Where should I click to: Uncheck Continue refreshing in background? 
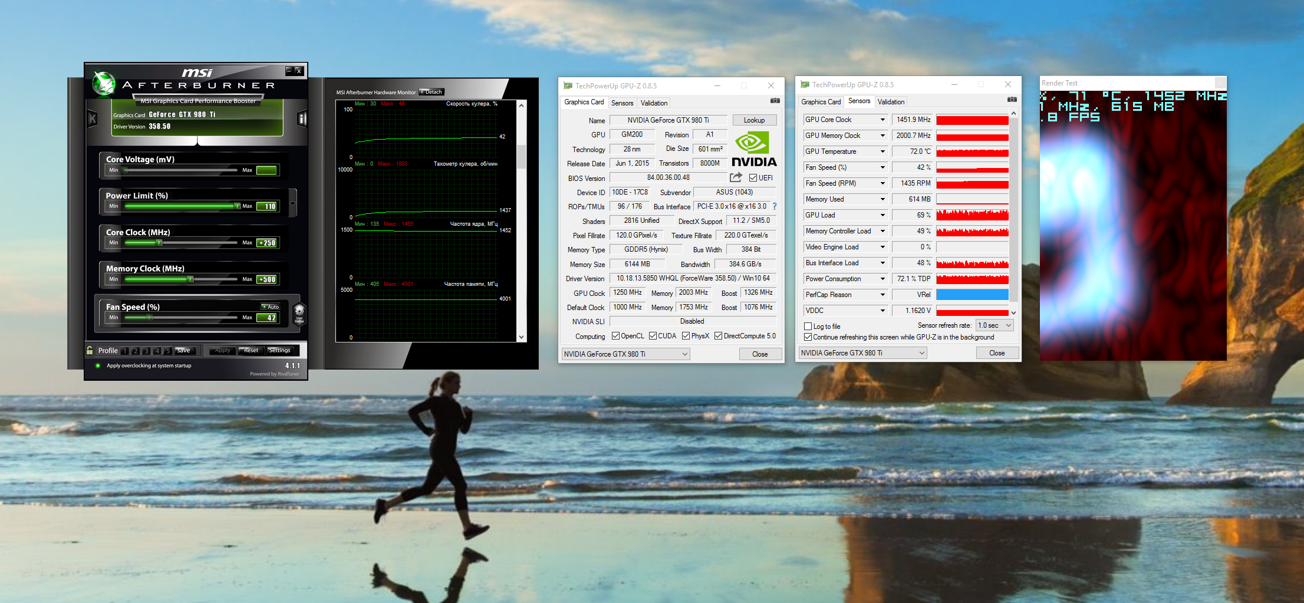point(808,337)
